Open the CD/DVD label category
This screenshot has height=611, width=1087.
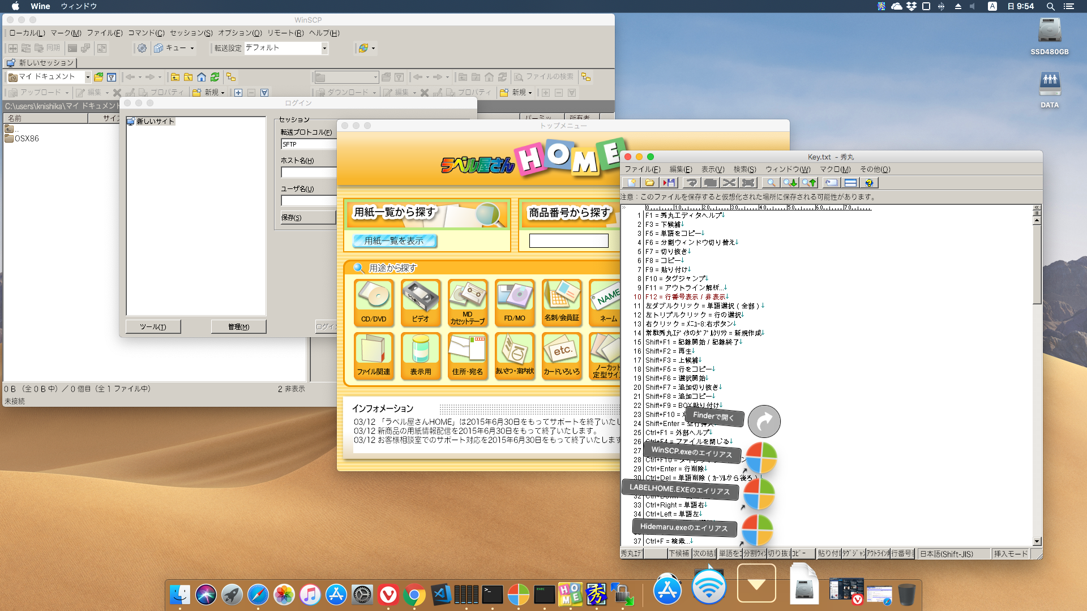coord(374,303)
